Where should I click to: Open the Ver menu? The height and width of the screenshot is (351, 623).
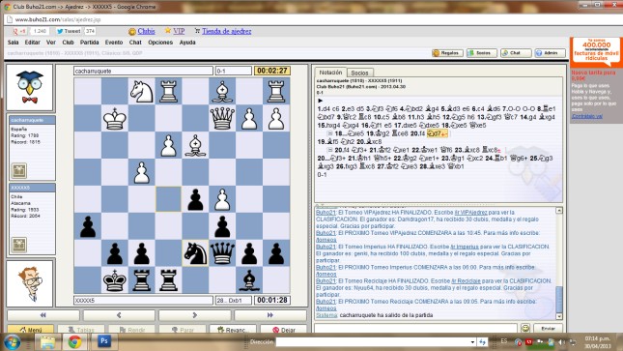[x=51, y=43]
